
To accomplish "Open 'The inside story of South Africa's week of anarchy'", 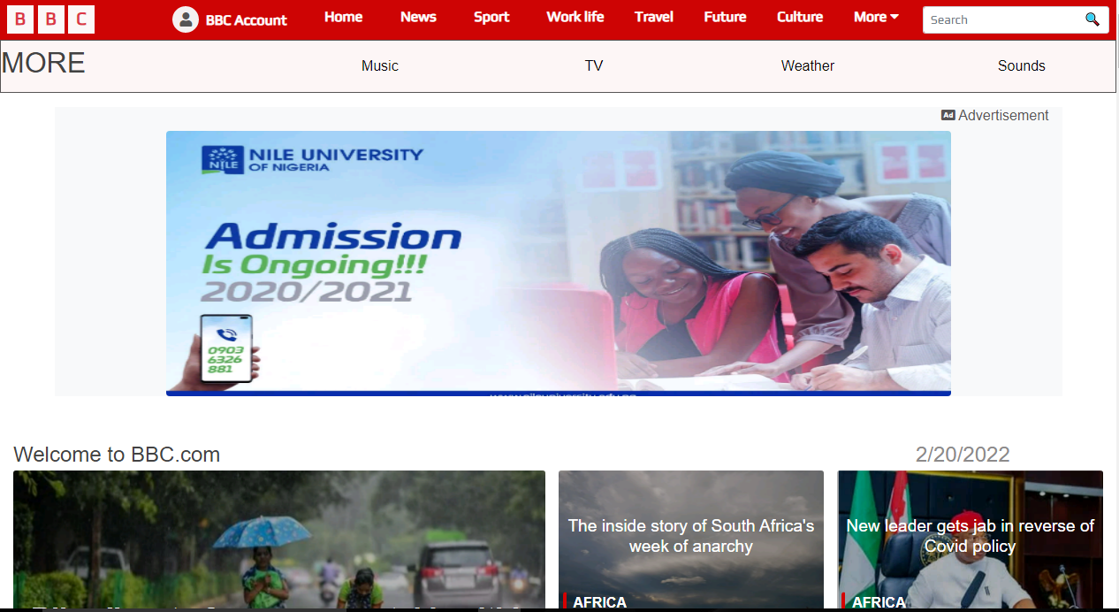I will click(x=691, y=536).
